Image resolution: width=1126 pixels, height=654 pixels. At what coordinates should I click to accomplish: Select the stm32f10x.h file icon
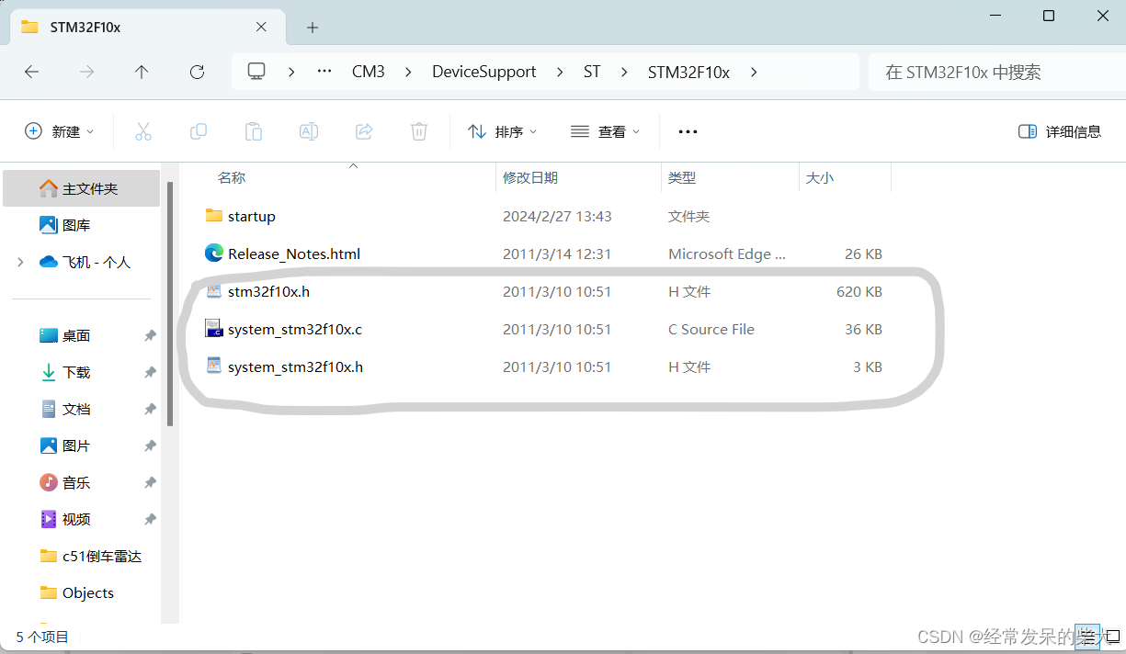pos(214,291)
